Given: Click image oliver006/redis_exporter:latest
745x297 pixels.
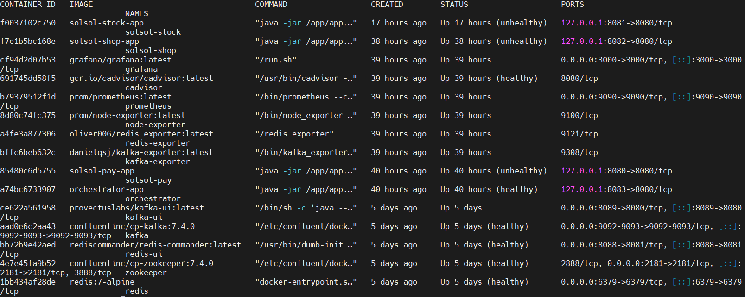Looking at the screenshot, I should [141, 134].
